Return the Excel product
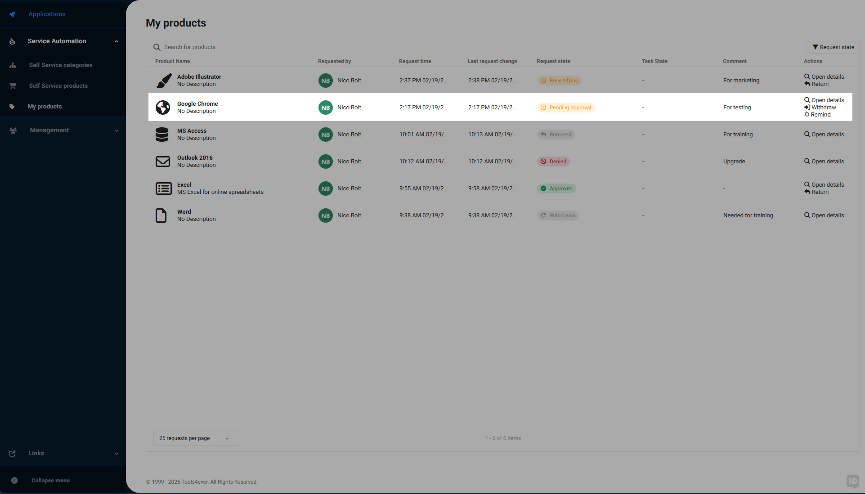Image resolution: width=865 pixels, height=494 pixels. point(816,192)
